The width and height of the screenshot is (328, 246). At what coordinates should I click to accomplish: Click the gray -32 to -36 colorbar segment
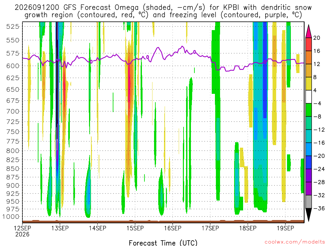[308, 202]
